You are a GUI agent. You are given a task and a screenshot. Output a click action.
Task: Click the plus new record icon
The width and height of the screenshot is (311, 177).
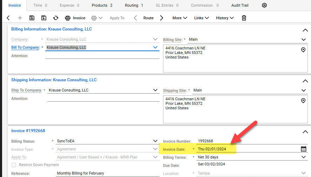20,18
